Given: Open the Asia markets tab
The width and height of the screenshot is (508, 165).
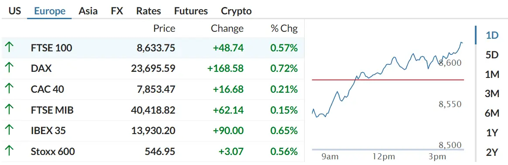Looking at the screenshot, I should (88, 11).
